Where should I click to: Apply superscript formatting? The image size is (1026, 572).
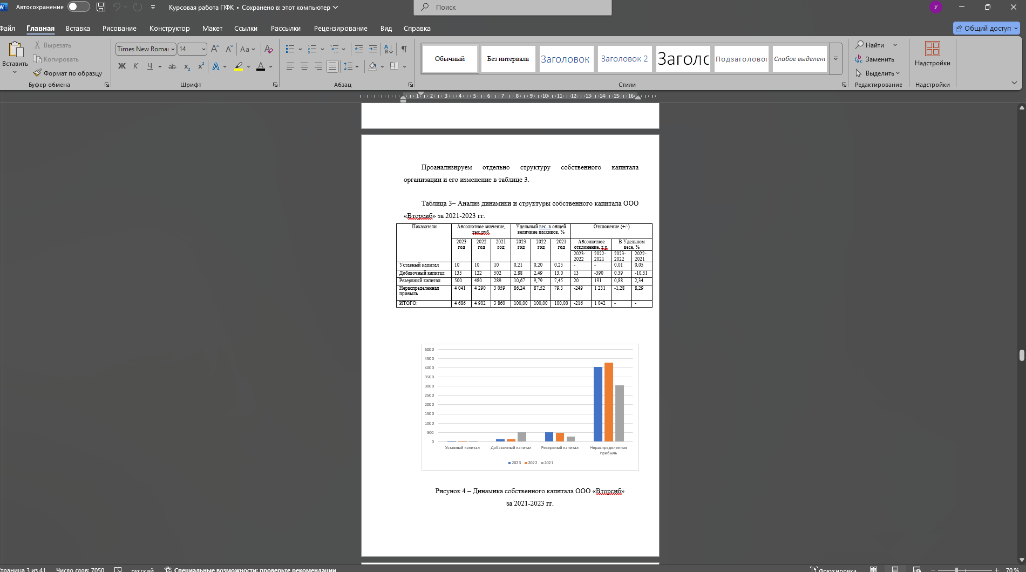point(201,66)
